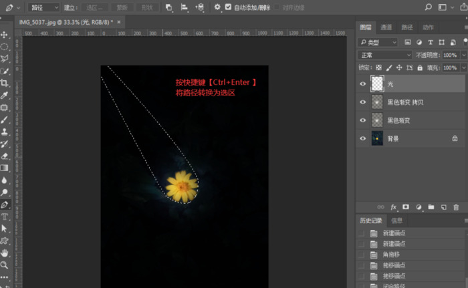The height and width of the screenshot is (288, 468).
Task: Expand the 正常 blend mode dropdown
Action: 385,55
